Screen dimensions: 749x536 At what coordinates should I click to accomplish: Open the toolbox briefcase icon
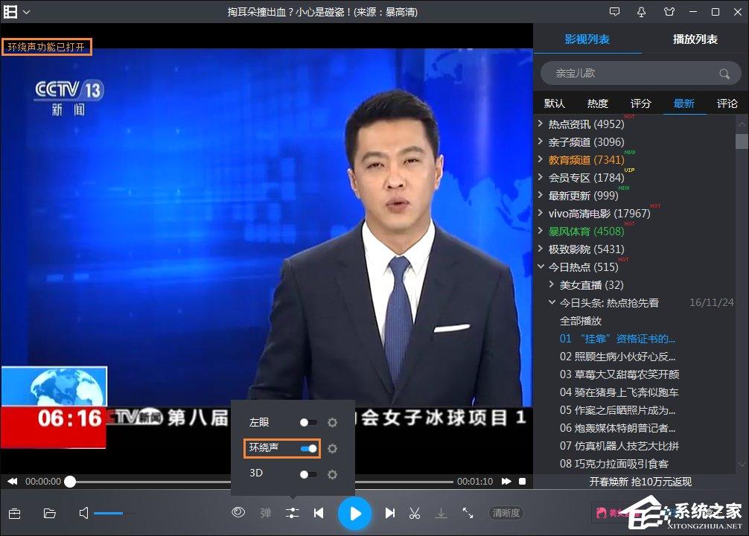14,513
